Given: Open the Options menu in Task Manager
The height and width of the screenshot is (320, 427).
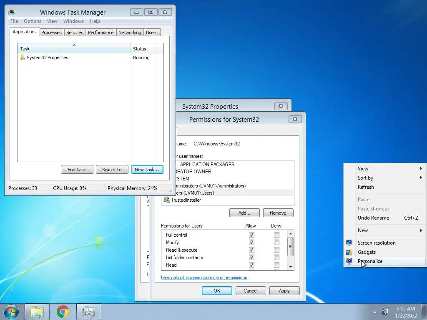Looking at the screenshot, I should pyautogui.click(x=33, y=21).
